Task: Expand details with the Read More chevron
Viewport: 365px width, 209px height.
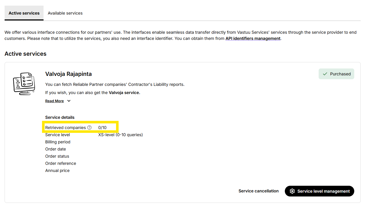Action: (69, 101)
